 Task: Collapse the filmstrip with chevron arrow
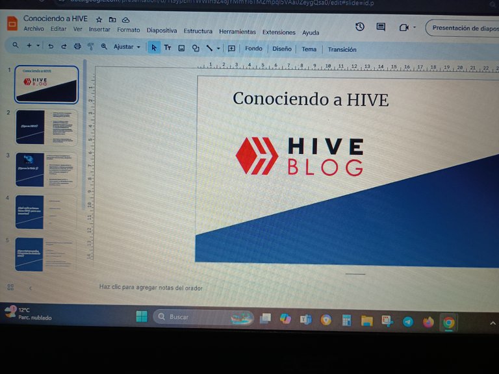coord(31,288)
